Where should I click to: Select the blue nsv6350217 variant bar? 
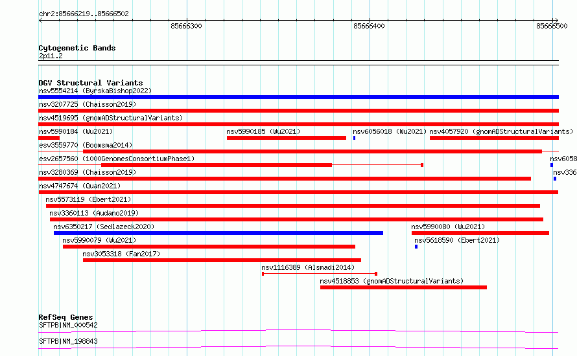(218, 233)
